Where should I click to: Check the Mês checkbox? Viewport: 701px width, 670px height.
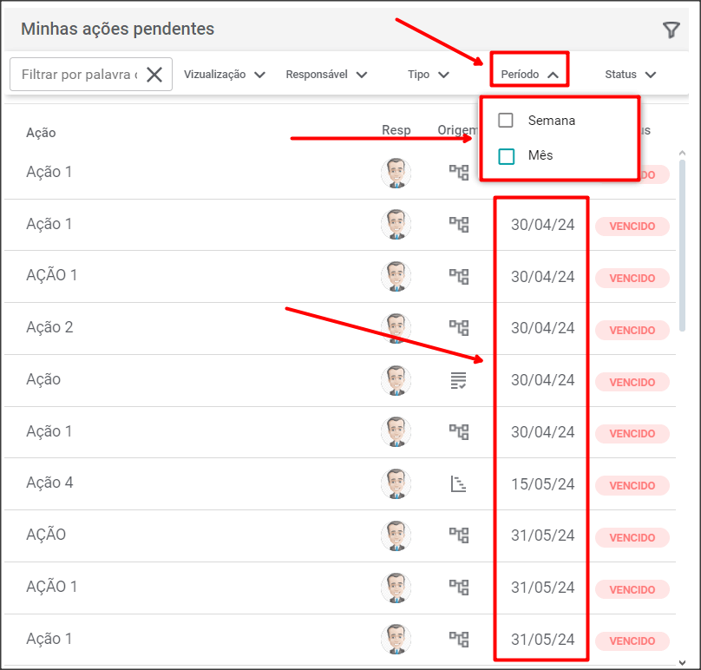506,156
